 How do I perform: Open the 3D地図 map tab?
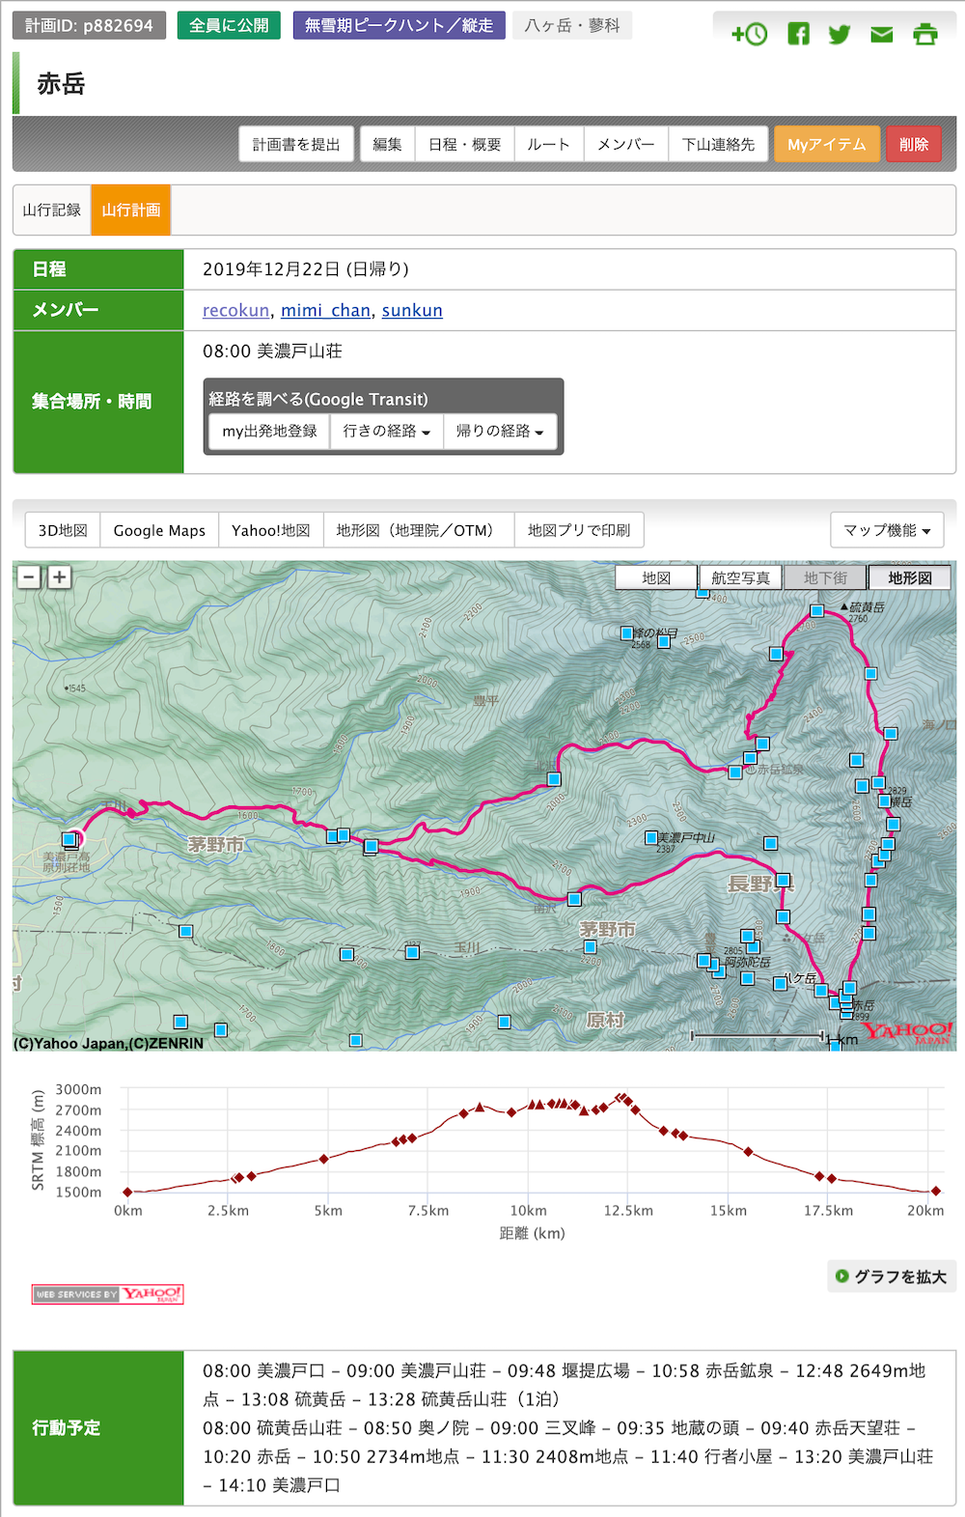(63, 530)
